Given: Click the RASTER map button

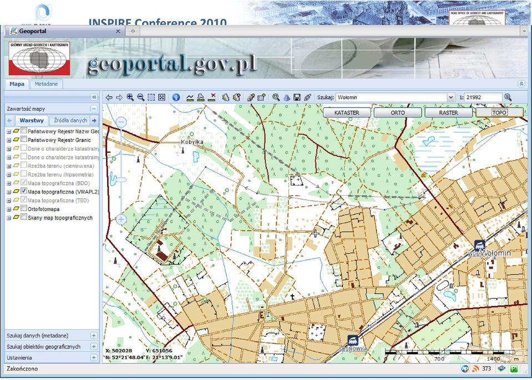Looking at the screenshot, I should [x=449, y=113].
